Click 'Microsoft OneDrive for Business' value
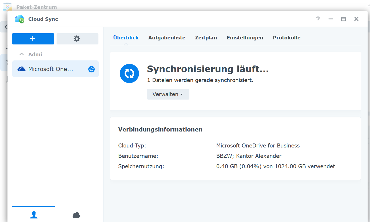The height and width of the screenshot is (222, 370). point(258,146)
